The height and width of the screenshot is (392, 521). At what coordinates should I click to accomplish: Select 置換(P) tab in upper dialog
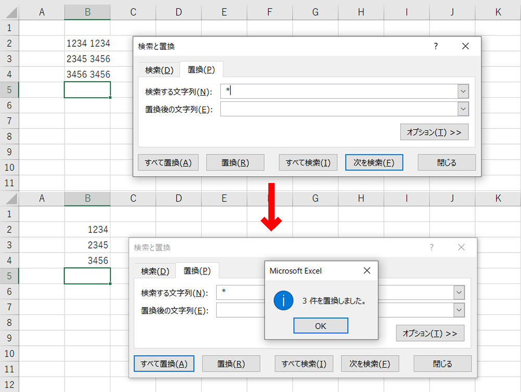tap(201, 70)
